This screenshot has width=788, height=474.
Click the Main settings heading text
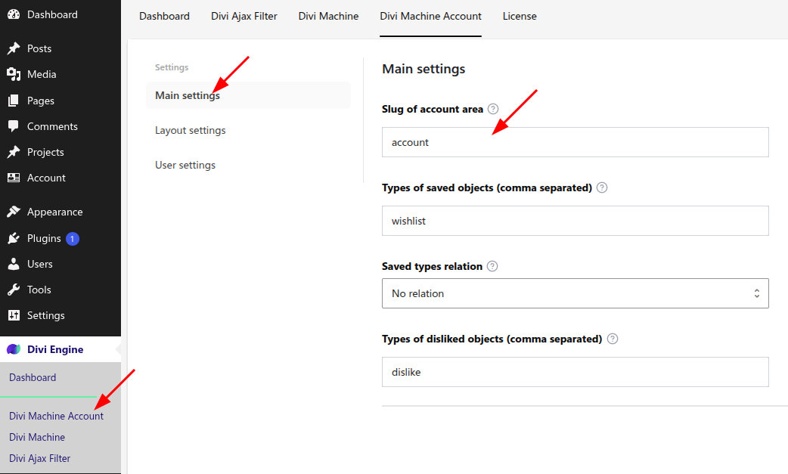[x=423, y=69]
